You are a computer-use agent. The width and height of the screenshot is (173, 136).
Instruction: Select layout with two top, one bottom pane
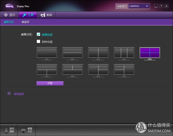coord(72,69)
